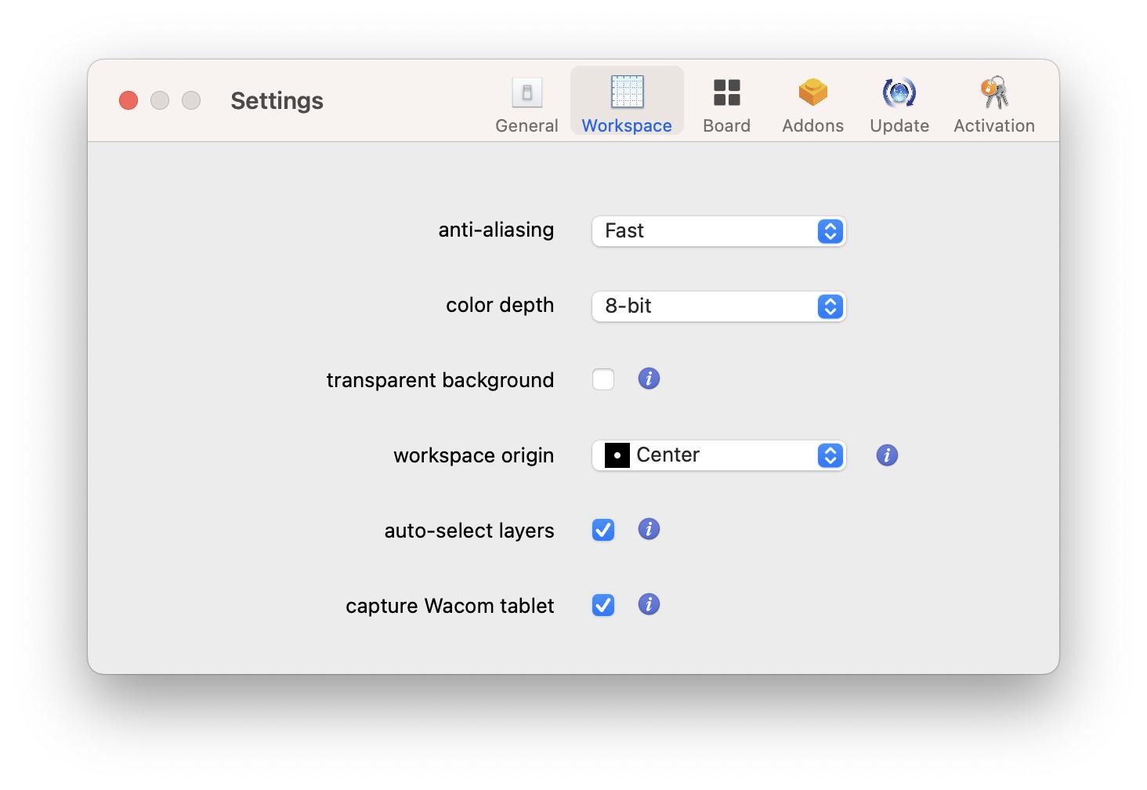Click info icon beside workspace origin
Image resolution: width=1147 pixels, height=790 pixels.
887,455
